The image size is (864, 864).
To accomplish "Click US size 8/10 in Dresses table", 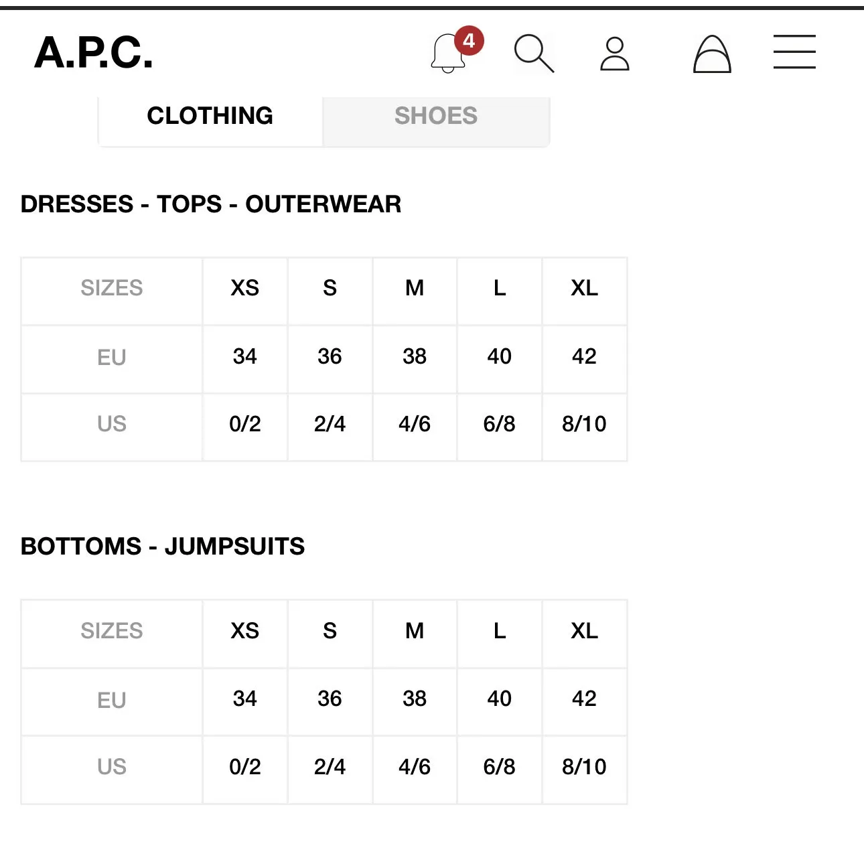I will click(x=584, y=424).
